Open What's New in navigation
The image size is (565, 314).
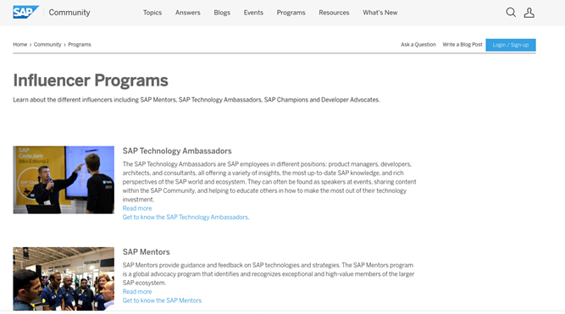[380, 13]
